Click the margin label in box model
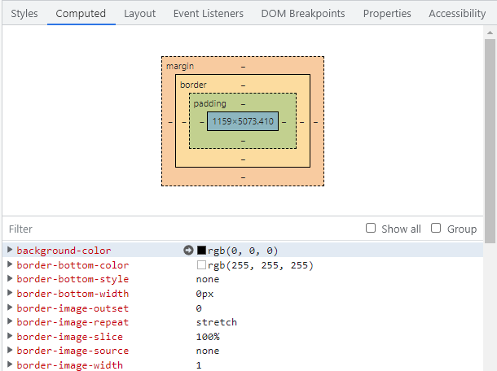 click(180, 66)
